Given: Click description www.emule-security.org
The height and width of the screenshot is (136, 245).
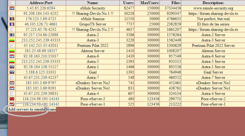Looking at the screenshot, I should [213, 8].
